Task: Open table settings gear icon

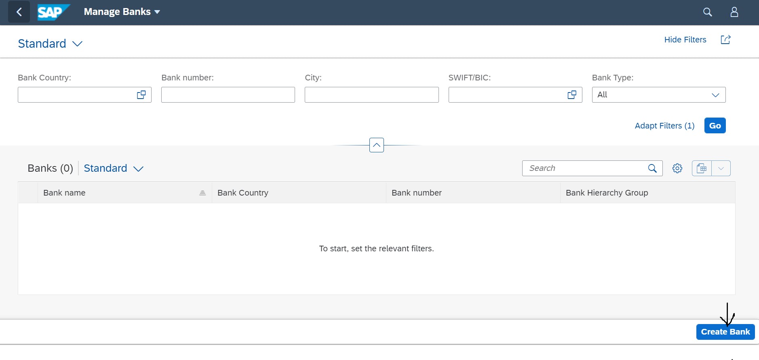Action: tap(677, 168)
